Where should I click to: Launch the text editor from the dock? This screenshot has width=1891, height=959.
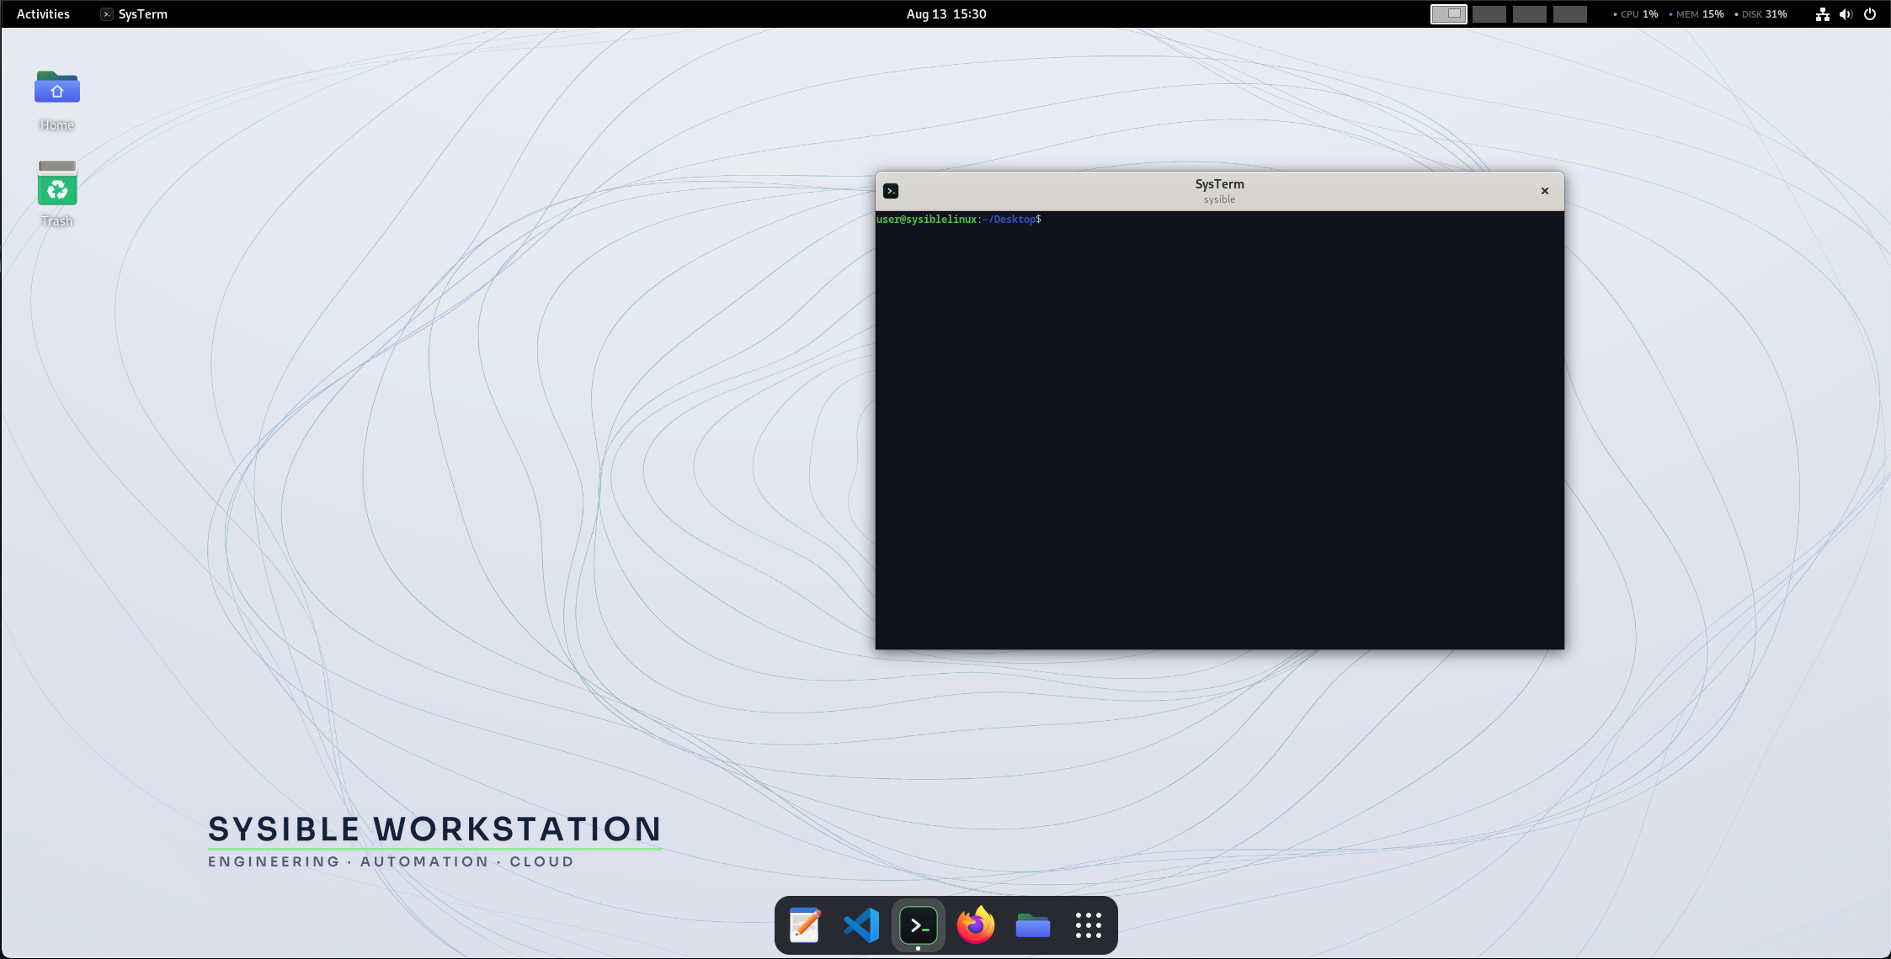tap(805, 925)
